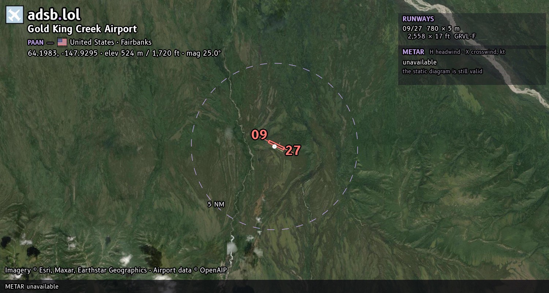Click the METAR panel heading

[x=413, y=52]
